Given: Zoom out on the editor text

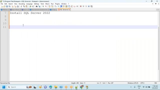Looking at the screenshot, I should pos(46,6).
